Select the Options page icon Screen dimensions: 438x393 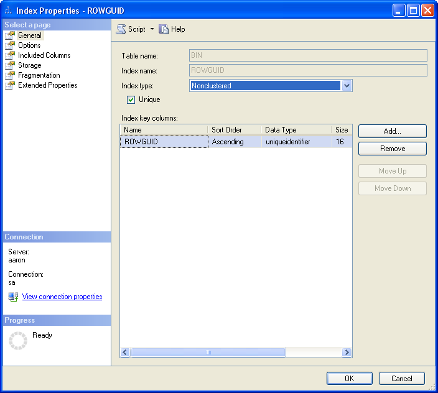10,45
